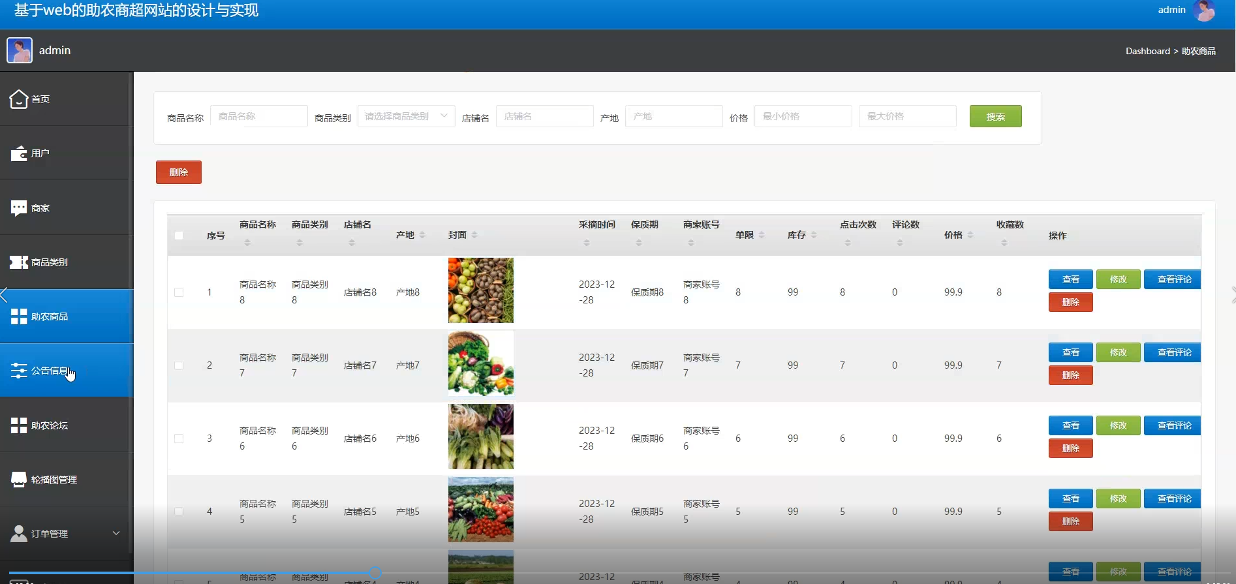Sort by 封面 column arrows
Image resolution: width=1236 pixels, height=584 pixels.
click(474, 235)
